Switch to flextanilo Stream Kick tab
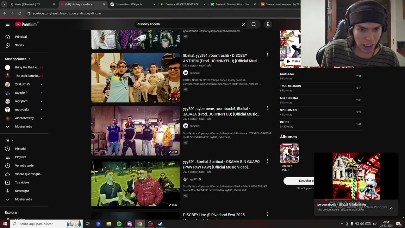405x228 pixels. [233, 4]
